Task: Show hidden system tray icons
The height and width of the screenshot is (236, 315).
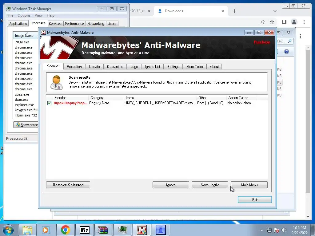Action: (261, 230)
